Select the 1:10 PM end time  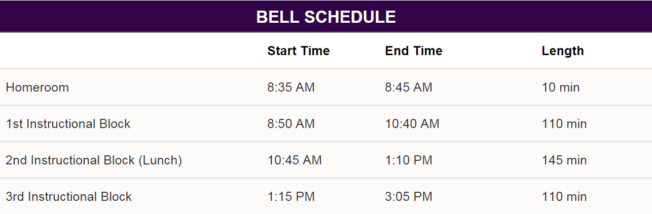(409, 160)
